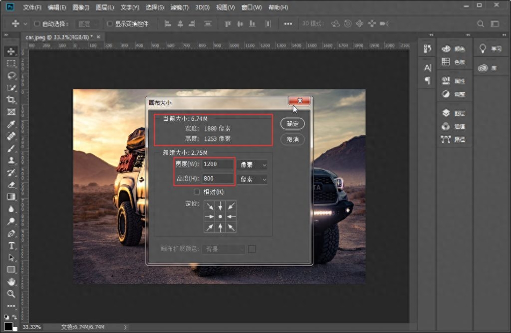Select the Eyedropper tool

click(x=11, y=124)
